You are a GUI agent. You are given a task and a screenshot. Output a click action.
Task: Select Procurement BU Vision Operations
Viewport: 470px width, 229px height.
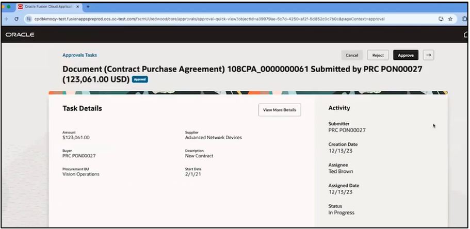(80, 174)
